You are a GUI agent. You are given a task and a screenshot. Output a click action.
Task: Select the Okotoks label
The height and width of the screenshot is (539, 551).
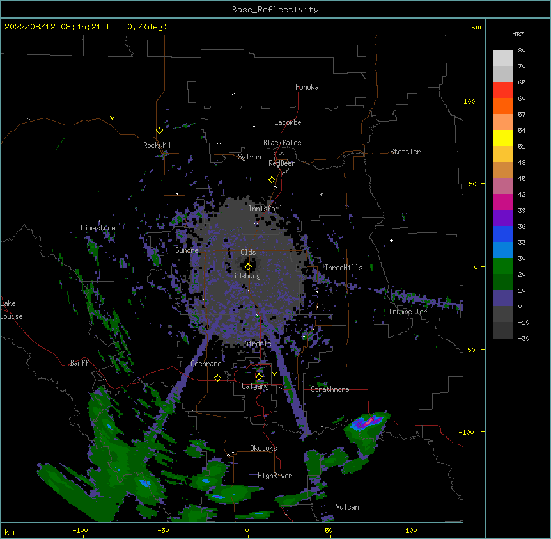(x=263, y=448)
